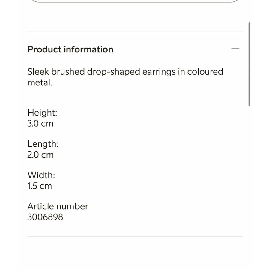
Task: Click the "Height:" label
Action: click(42, 113)
